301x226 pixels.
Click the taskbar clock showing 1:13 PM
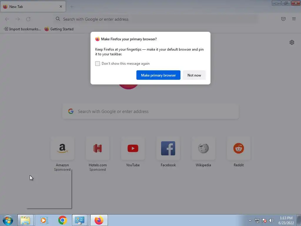coord(286,220)
